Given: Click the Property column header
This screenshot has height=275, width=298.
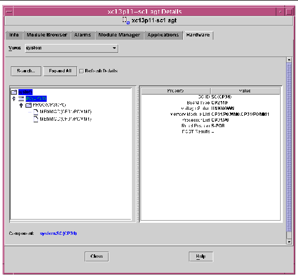Looking at the screenshot, I should tap(176, 91).
